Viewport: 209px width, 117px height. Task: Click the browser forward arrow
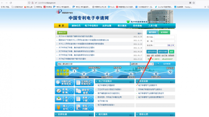(x=6, y=3)
